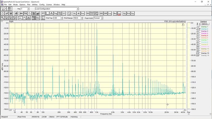The height and width of the screenshot is (119, 212).
Task: Click the Plot Range value field
Action: pyautogui.click(x=77, y=18)
